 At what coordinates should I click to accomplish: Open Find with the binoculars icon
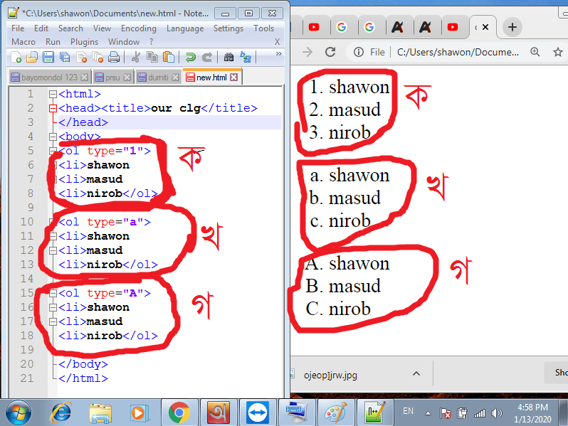tap(228, 58)
